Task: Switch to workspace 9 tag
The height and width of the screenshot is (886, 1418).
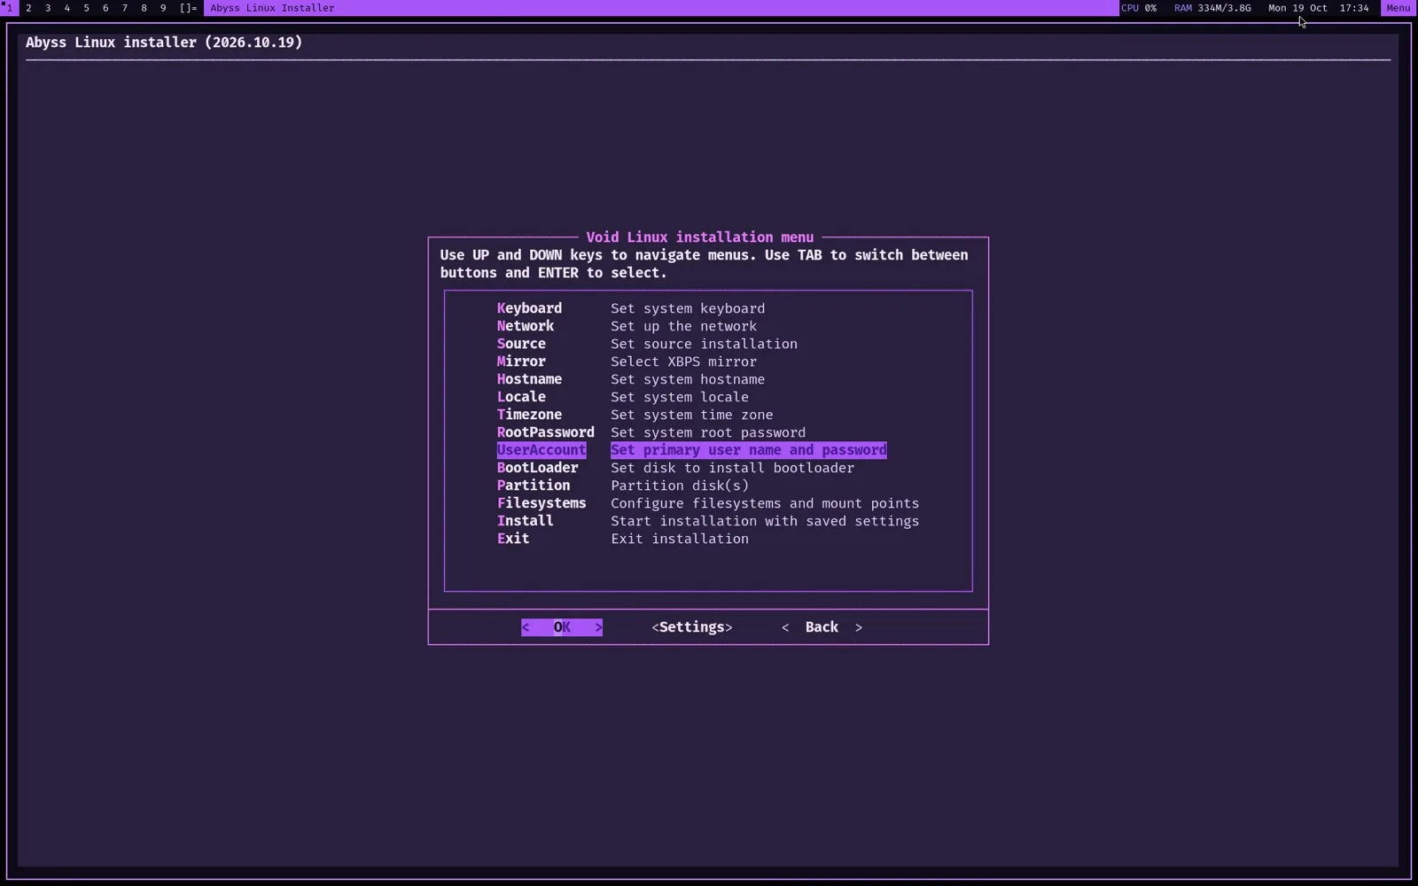Action: click(163, 8)
